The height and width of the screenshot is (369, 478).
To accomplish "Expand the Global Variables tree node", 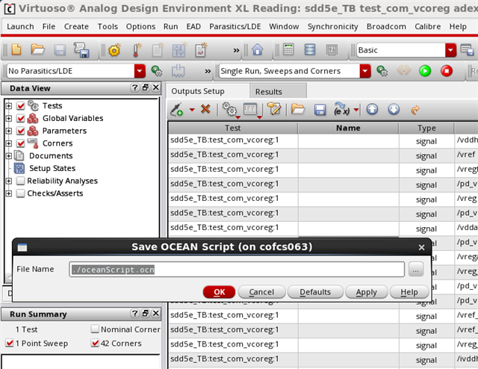I will [9, 118].
